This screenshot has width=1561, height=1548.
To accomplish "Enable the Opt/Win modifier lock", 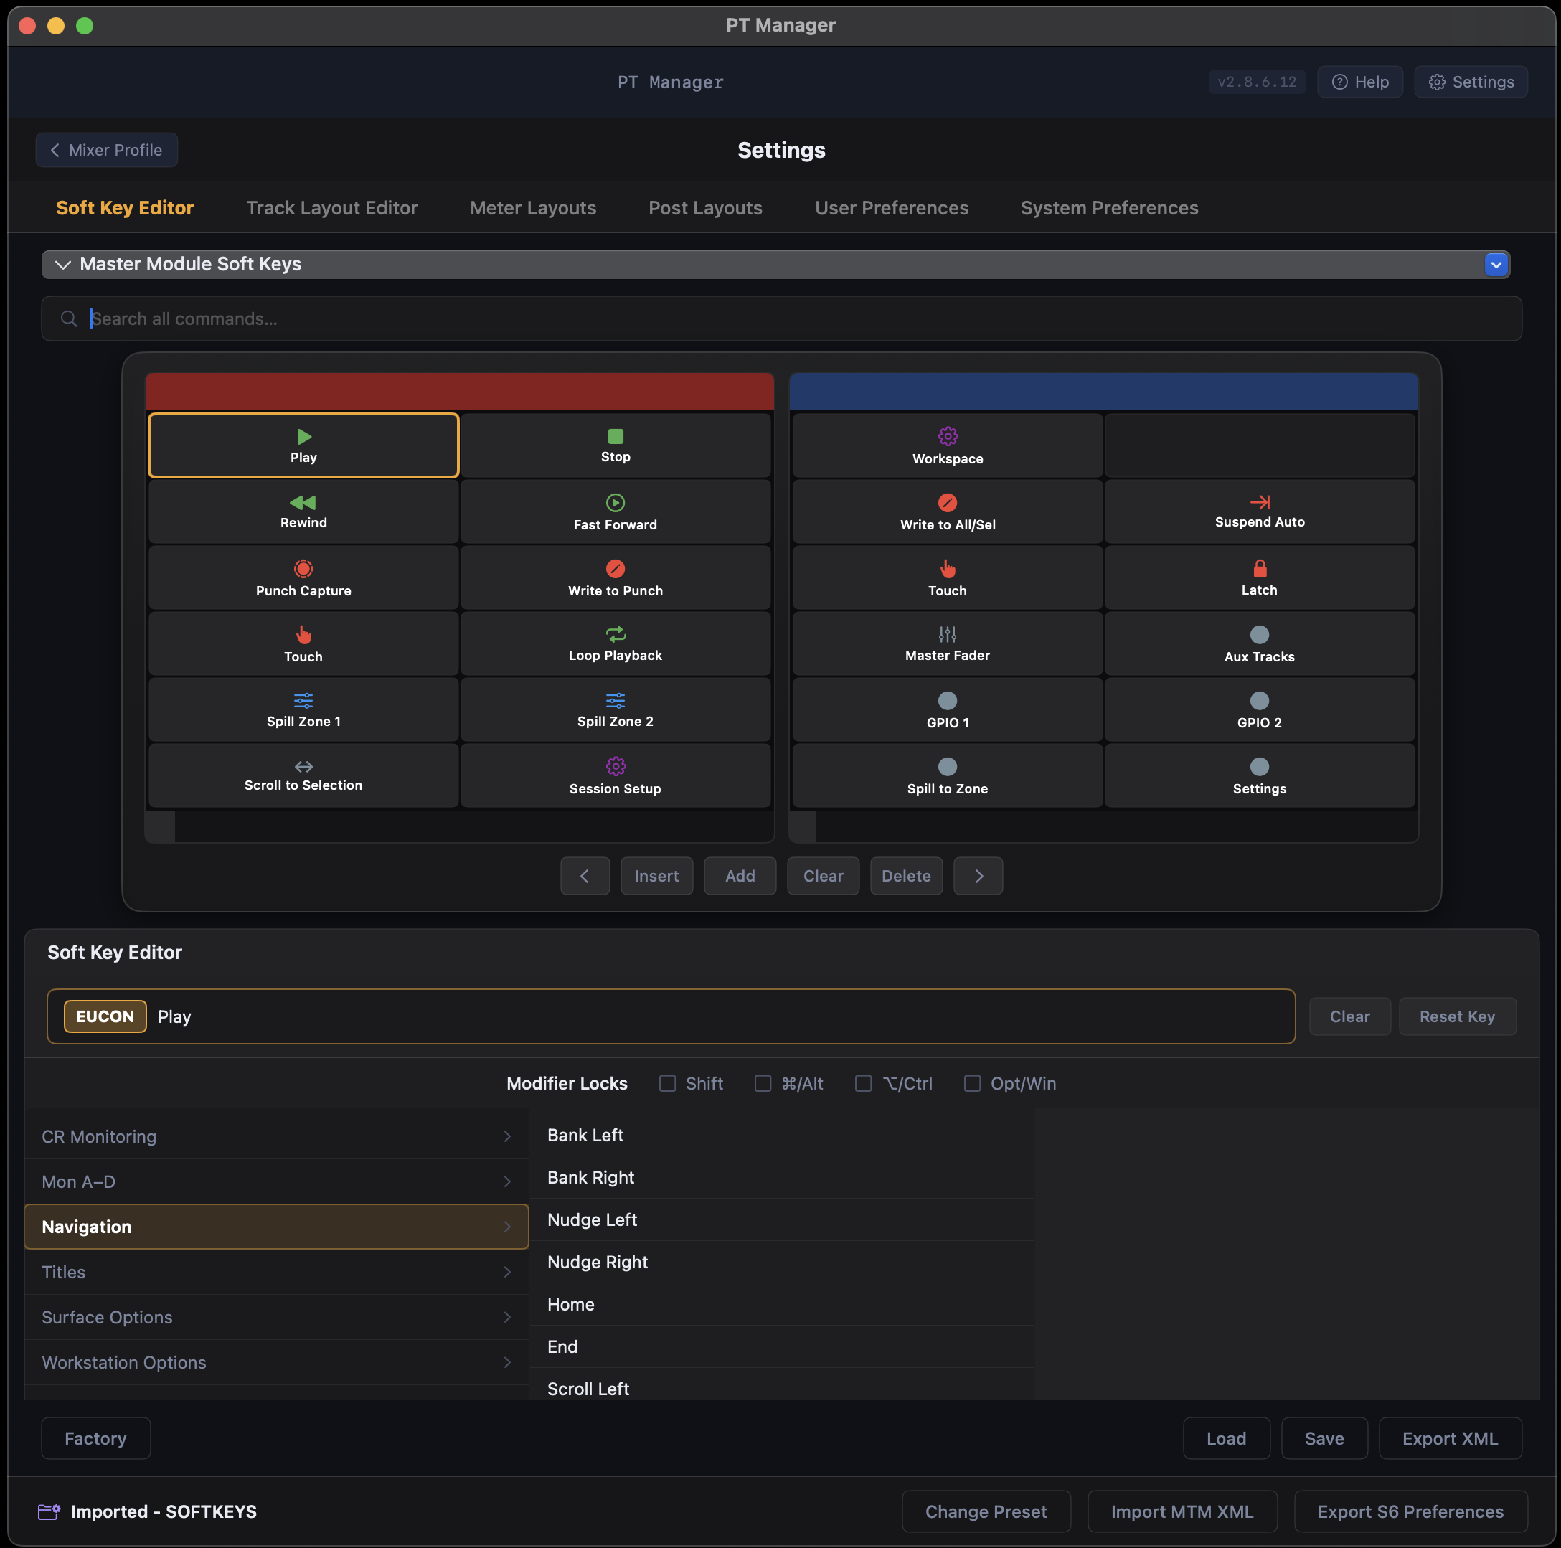I will point(972,1083).
